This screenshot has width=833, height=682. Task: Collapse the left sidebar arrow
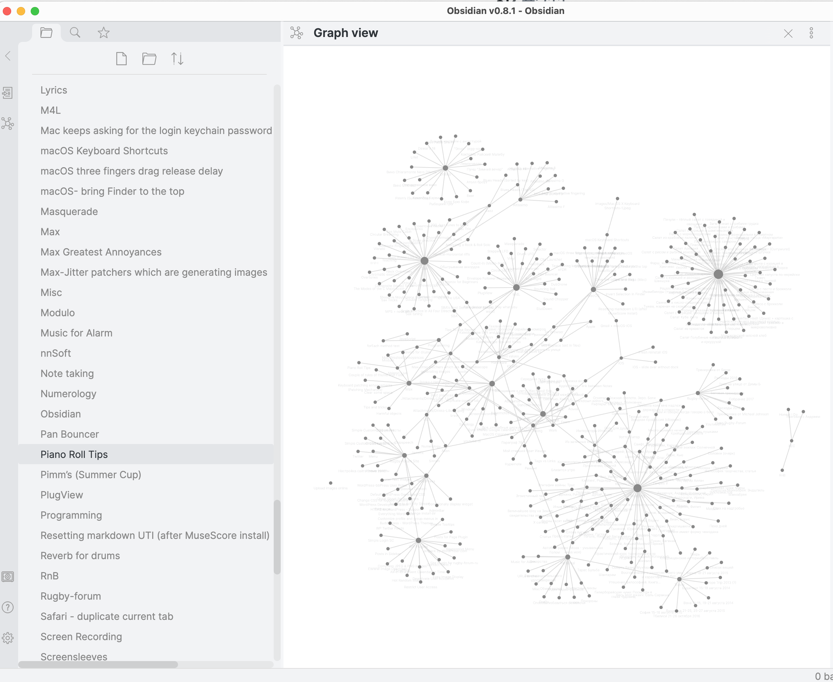tap(8, 56)
